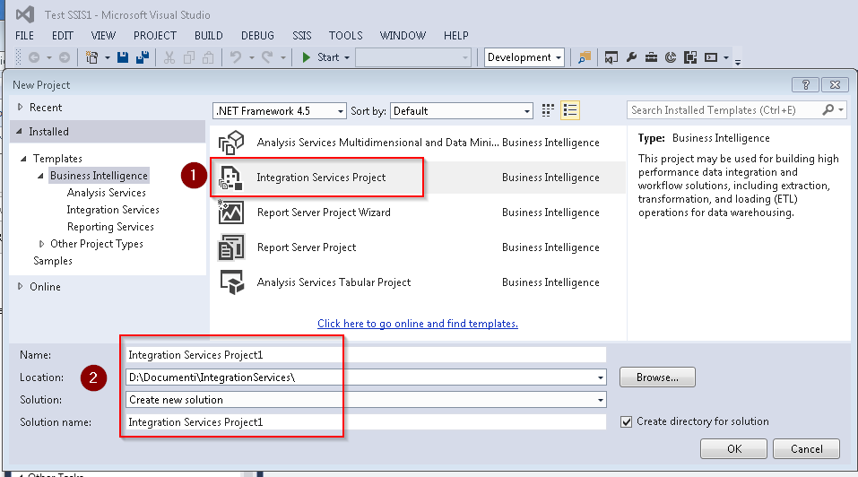Click the Navigate Backward toolbar arrow
Viewport: 858px width, 477px height.
[x=33, y=57]
